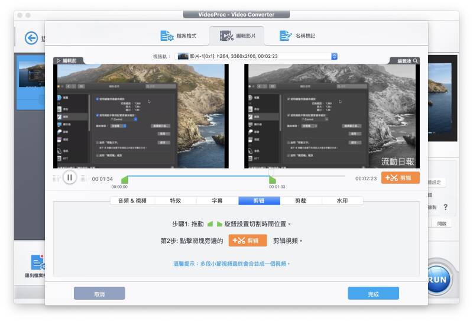Click the film scissors edit video icon

click(226, 35)
